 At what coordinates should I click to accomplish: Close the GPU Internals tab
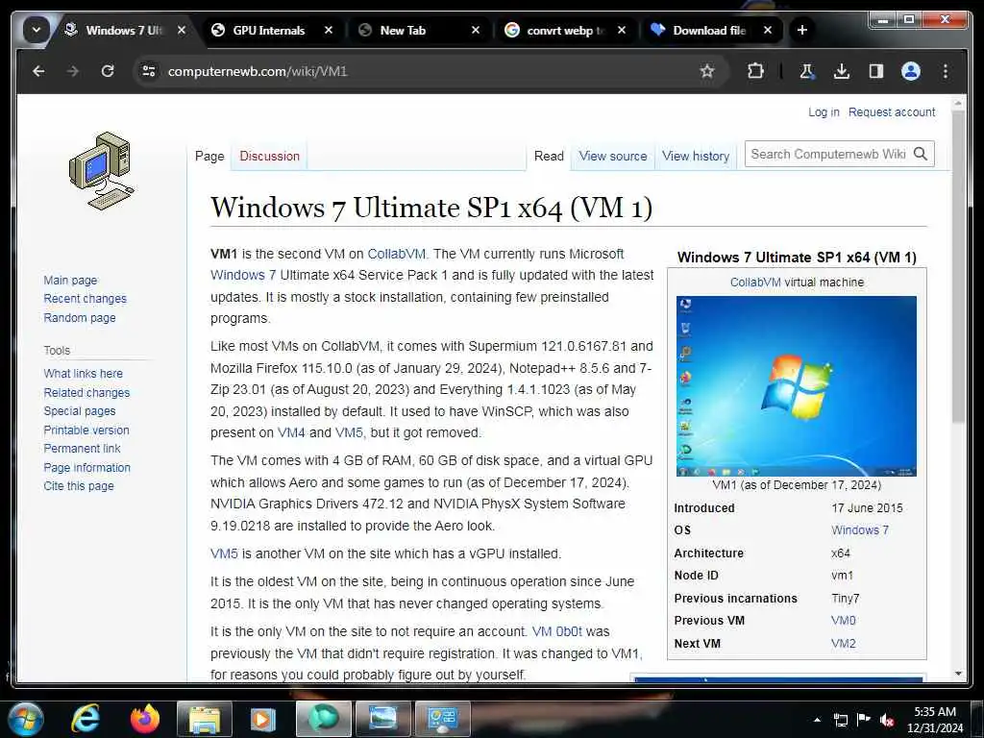pos(329,30)
